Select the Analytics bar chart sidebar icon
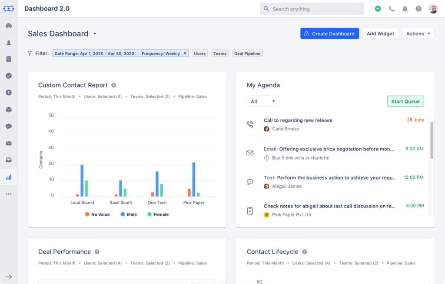Viewport: 445px width, 284px height. 9,177
